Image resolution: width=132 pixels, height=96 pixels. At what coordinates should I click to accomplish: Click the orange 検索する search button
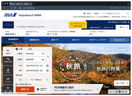coord(25,89)
